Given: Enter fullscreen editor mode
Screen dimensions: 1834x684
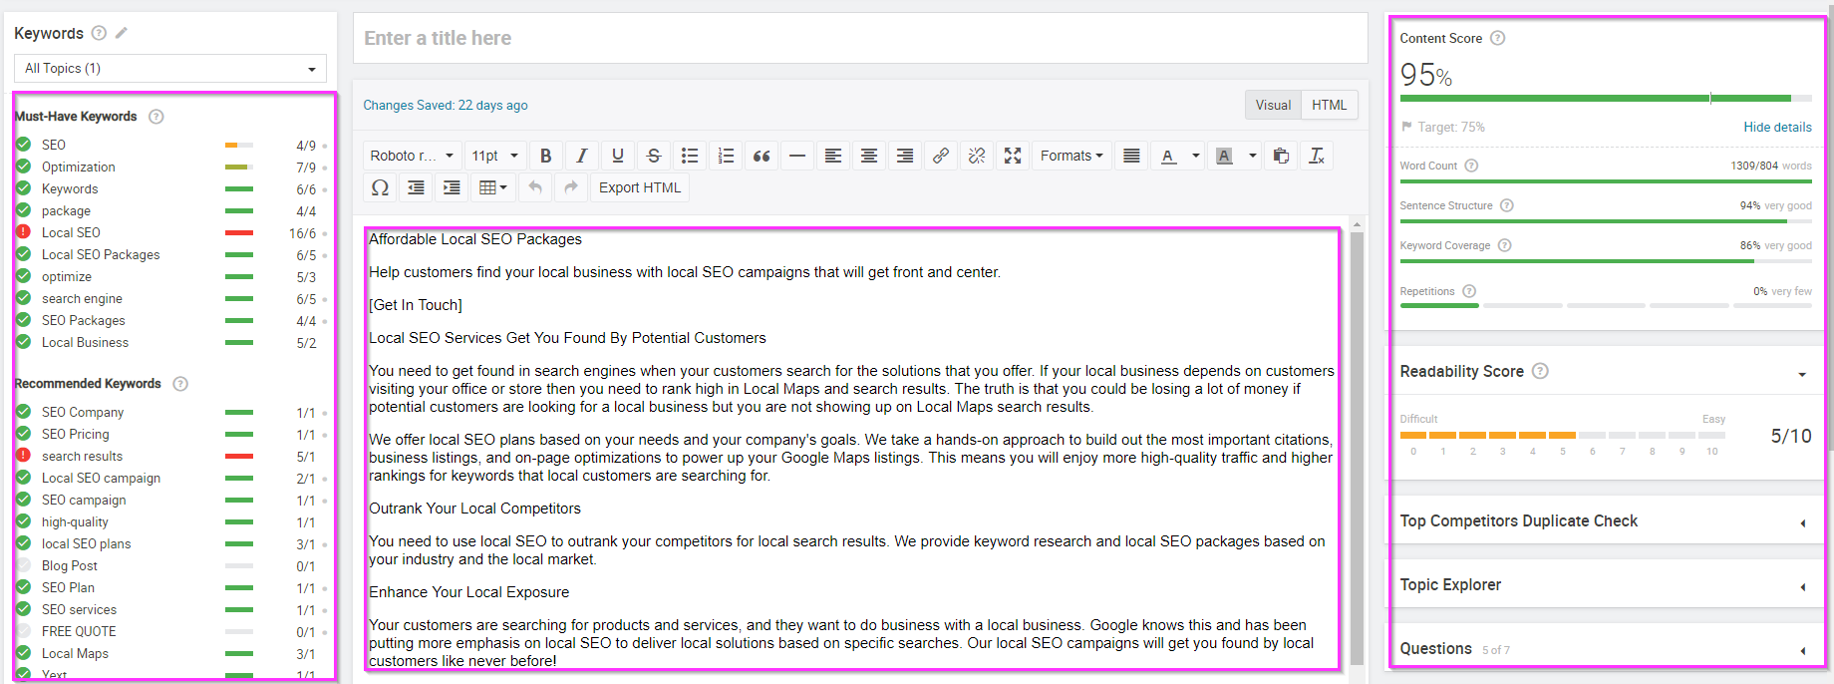Looking at the screenshot, I should (x=1013, y=156).
